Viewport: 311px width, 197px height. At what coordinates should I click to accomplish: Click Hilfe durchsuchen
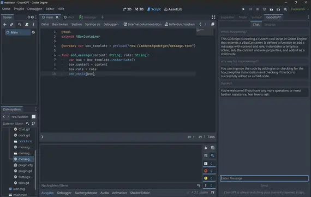[180, 24]
